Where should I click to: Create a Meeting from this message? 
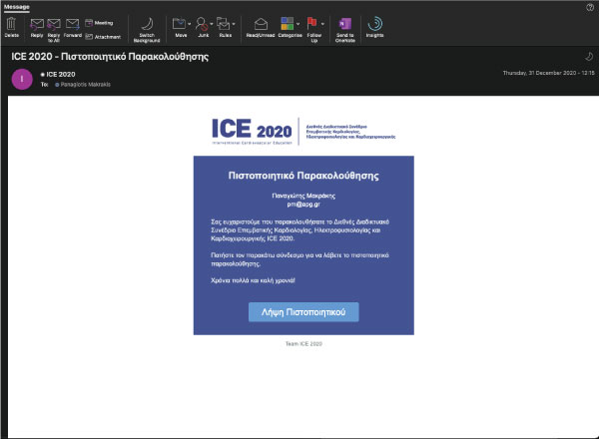(x=99, y=23)
